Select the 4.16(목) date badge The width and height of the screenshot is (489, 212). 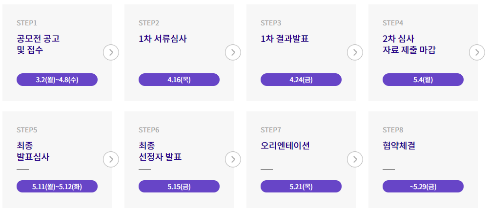point(179,80)
